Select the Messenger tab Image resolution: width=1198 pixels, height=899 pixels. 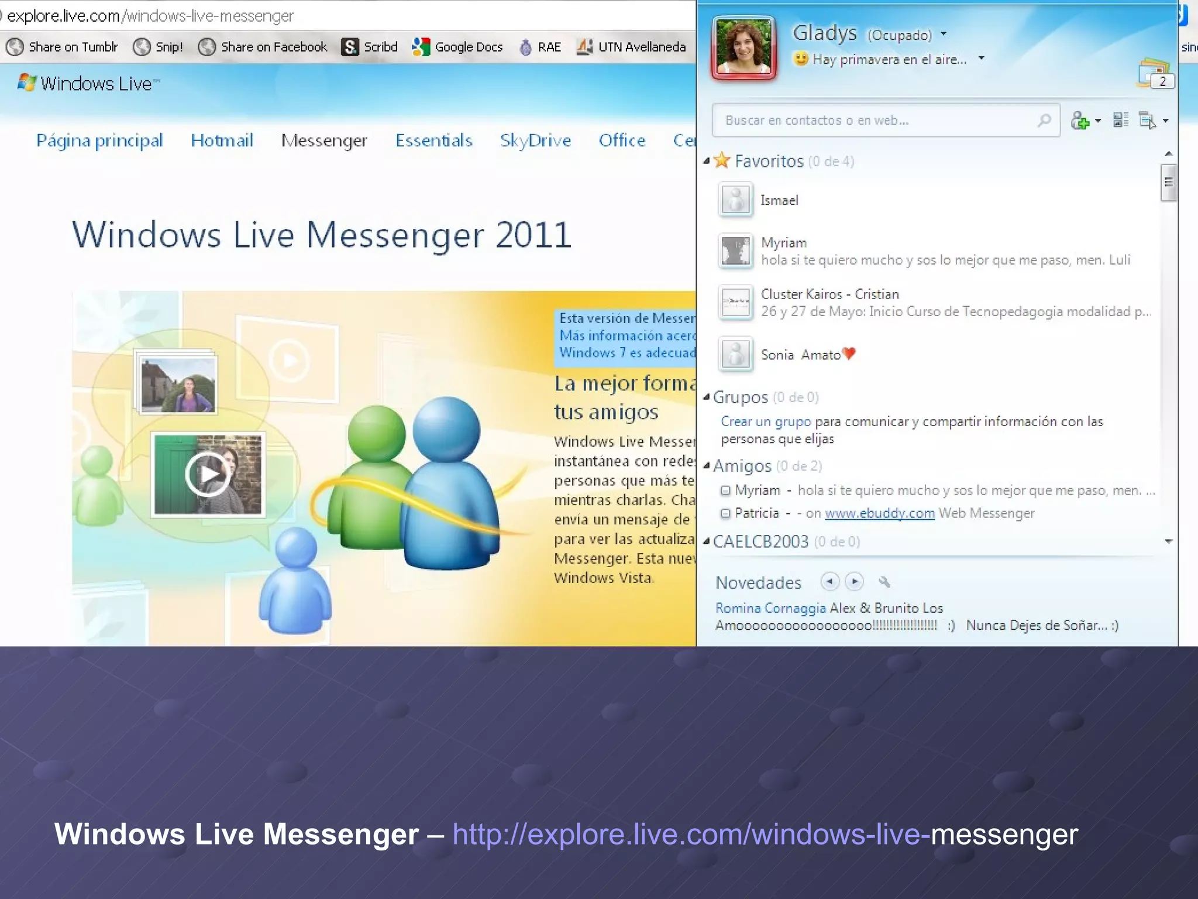[324, 140]
